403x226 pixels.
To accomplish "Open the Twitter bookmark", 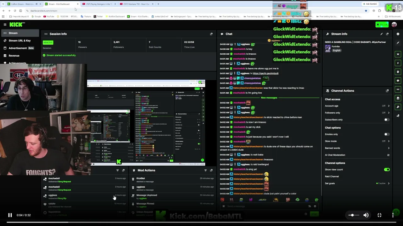I will 98,16.
